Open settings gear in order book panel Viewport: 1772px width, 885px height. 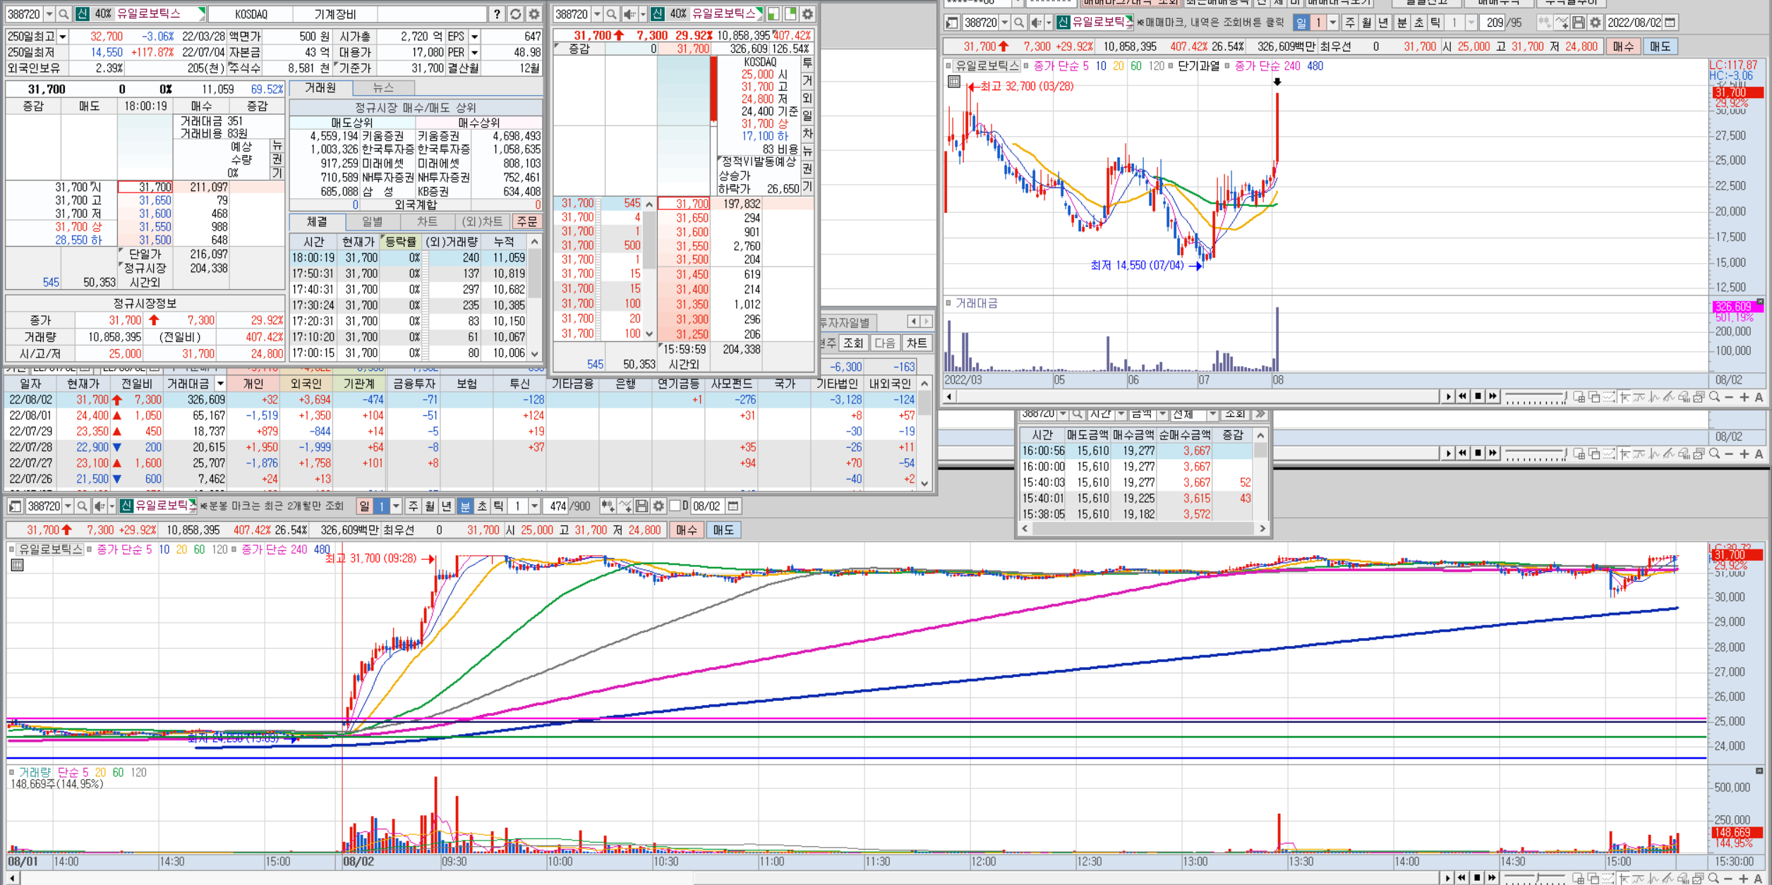point(808,14)
